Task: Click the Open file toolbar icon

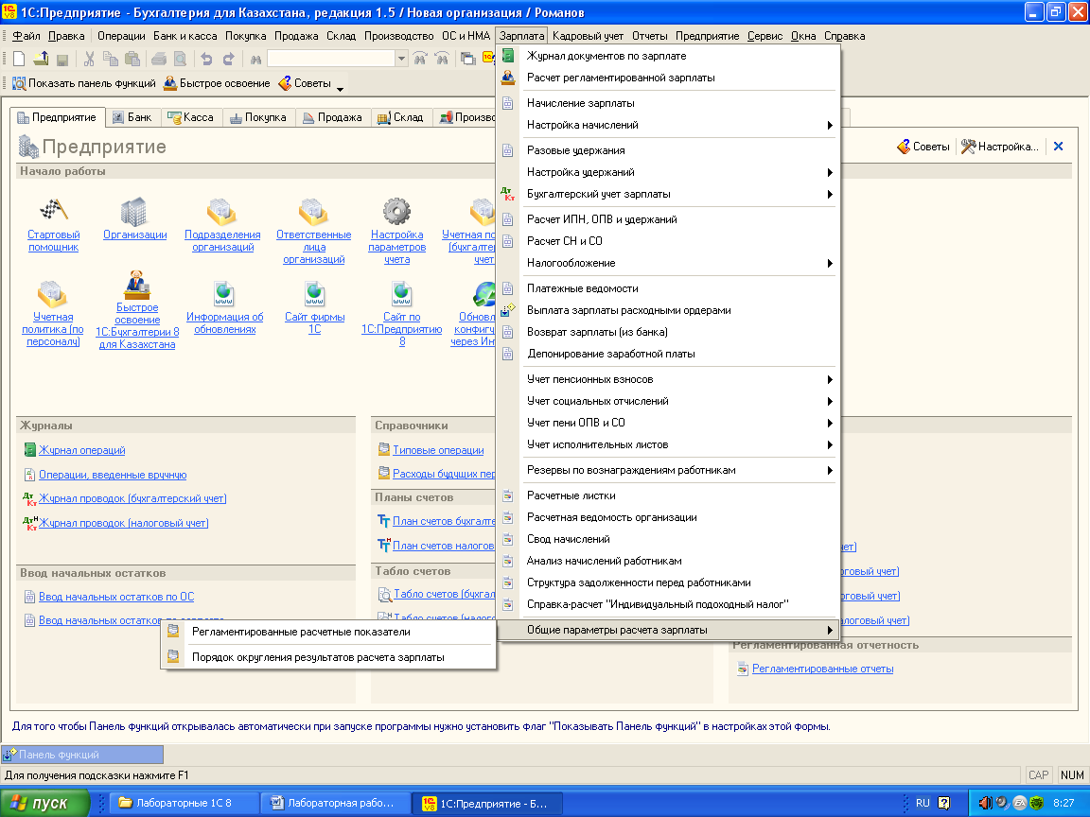Action: (x=41, y=60)
